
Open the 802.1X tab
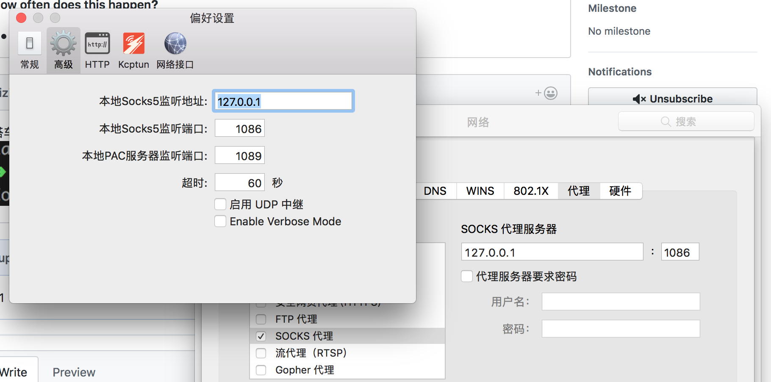(x=531, y=191)
